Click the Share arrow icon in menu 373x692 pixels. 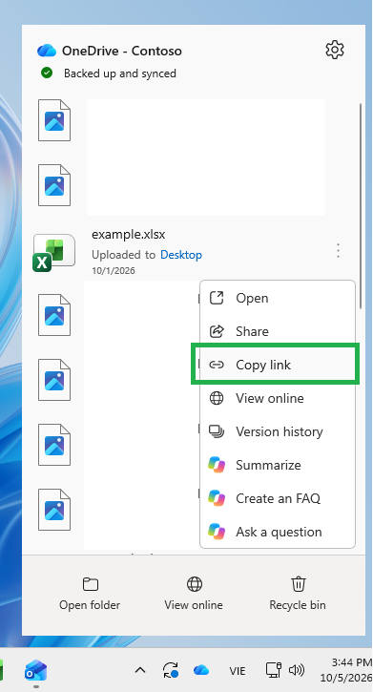pos(217,331)
